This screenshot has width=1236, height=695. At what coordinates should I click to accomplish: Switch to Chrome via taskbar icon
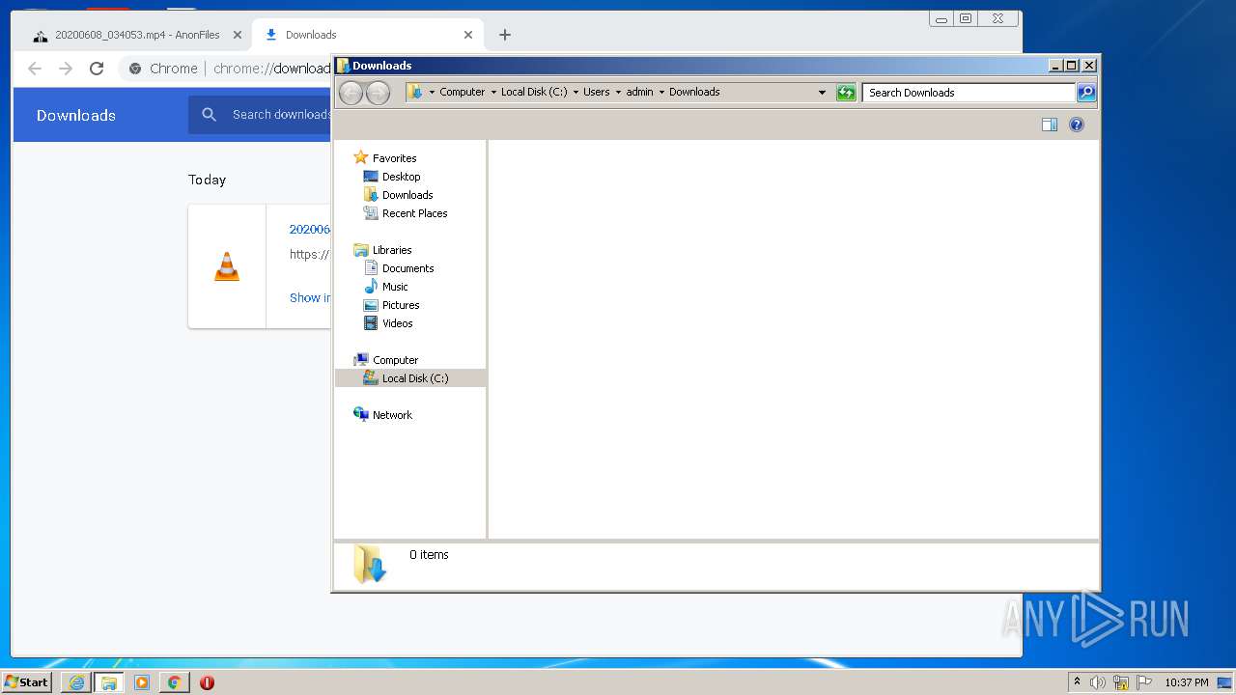click(174, 682)
